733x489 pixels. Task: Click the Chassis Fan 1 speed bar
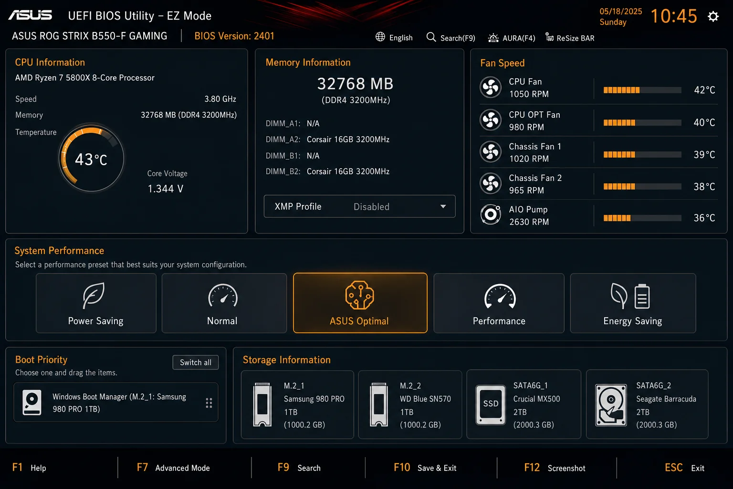click(642, 154)
